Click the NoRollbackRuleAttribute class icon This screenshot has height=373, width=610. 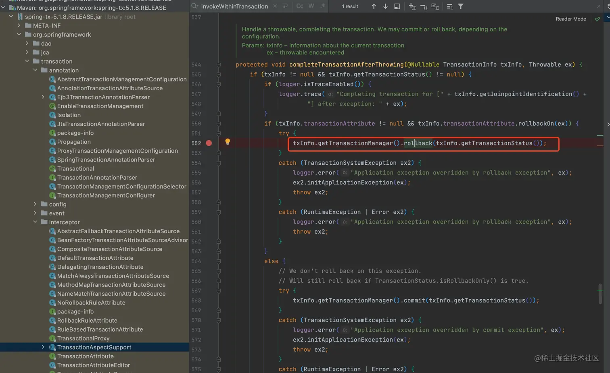[x=52, y=303]
